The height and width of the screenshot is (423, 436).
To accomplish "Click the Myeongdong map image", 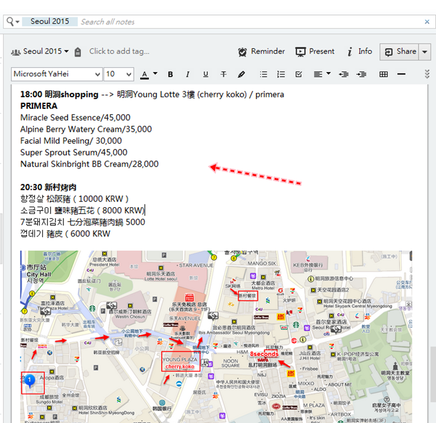I will (x=216, y=337).
